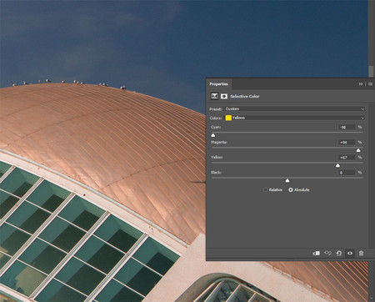The height and width of the screenshot is (302, 375).
Task: Click the Yellow slider handle
Action: 337,165
